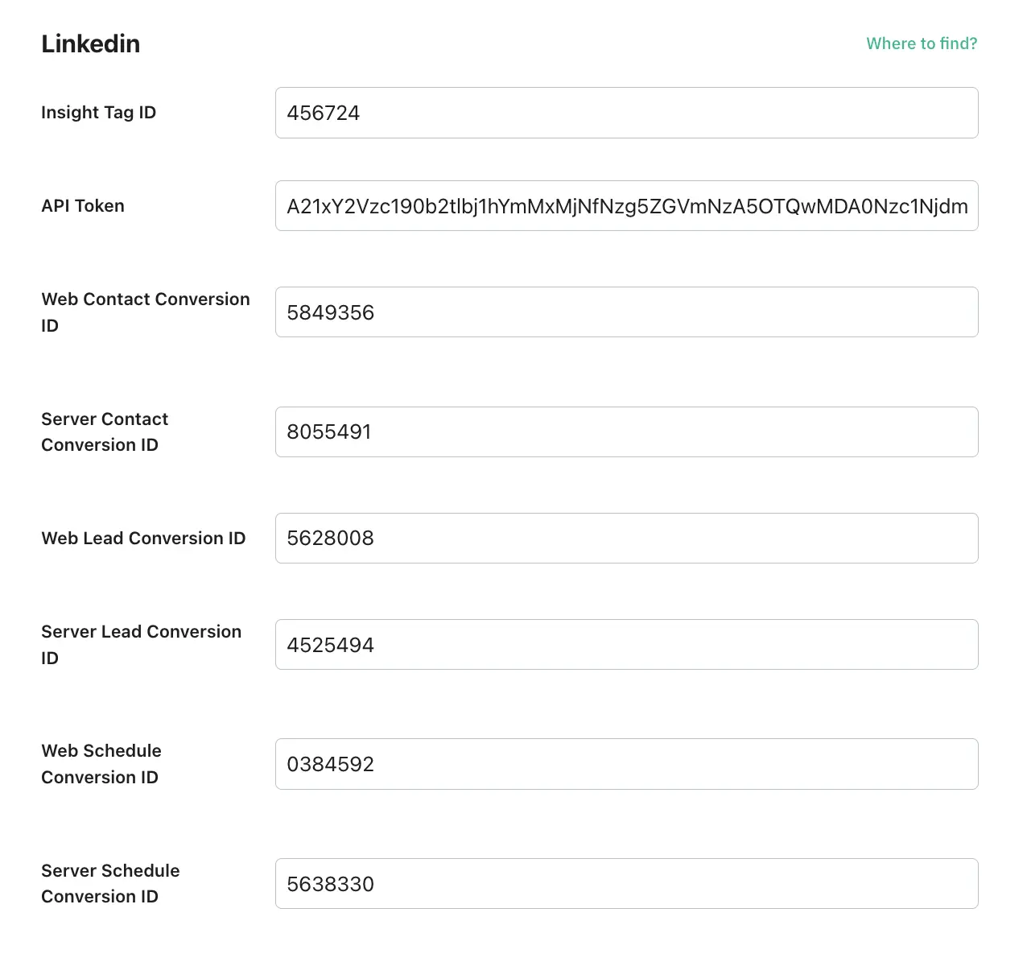Select the Web Lead Conversion ID input
The height and width of the screenshot is (958, 1027).
[627, 538]
